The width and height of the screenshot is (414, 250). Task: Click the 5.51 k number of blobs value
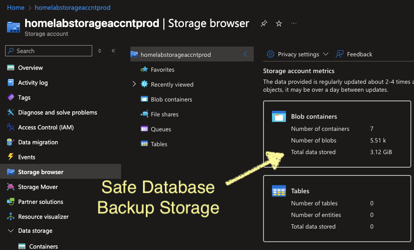(x=378, y=140)
